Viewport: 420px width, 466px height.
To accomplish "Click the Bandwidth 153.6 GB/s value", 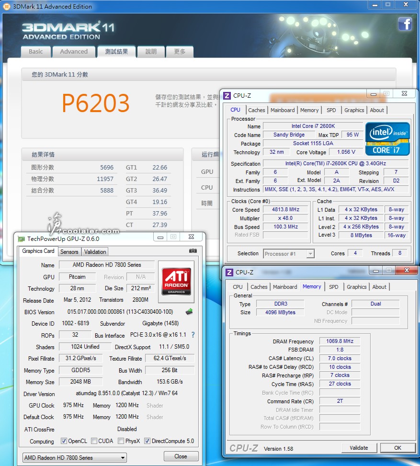I will click(x=170, y=382).
